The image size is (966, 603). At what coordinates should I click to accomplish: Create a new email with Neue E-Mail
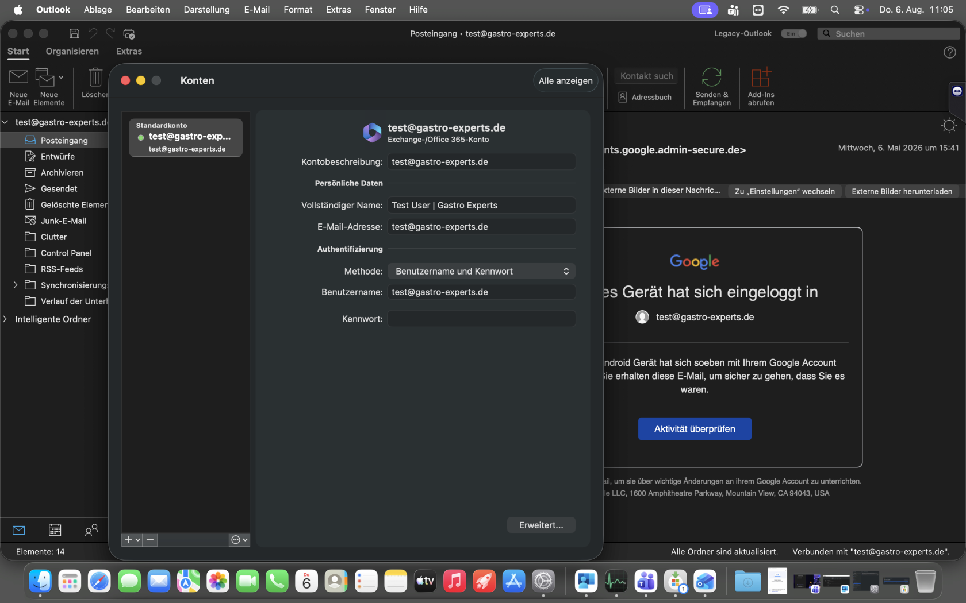[18, 87]
